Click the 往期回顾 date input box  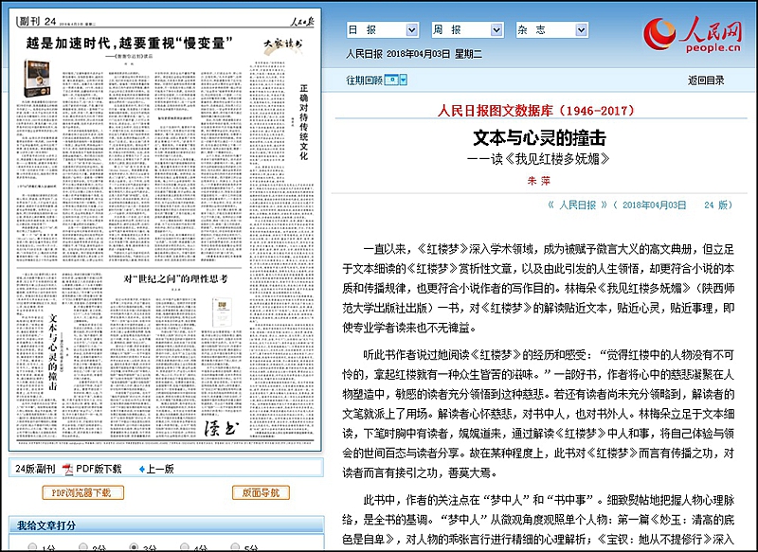click(x=391, y=80)
